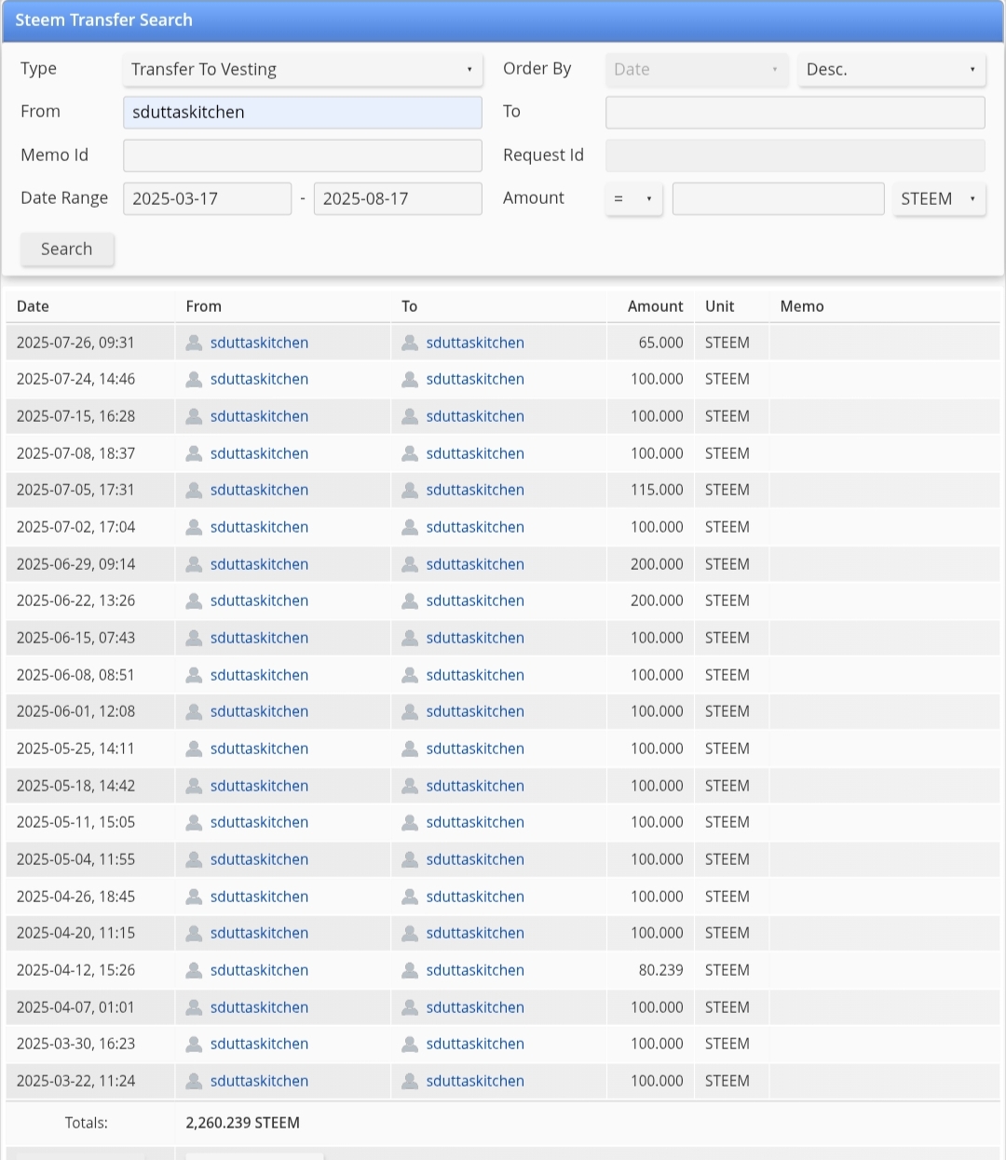
Task: Click the Unit column header
Action: [719, 306]
